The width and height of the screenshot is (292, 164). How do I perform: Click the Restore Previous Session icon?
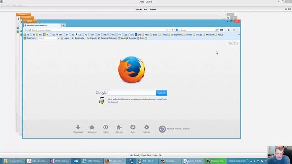coord(162,129)
